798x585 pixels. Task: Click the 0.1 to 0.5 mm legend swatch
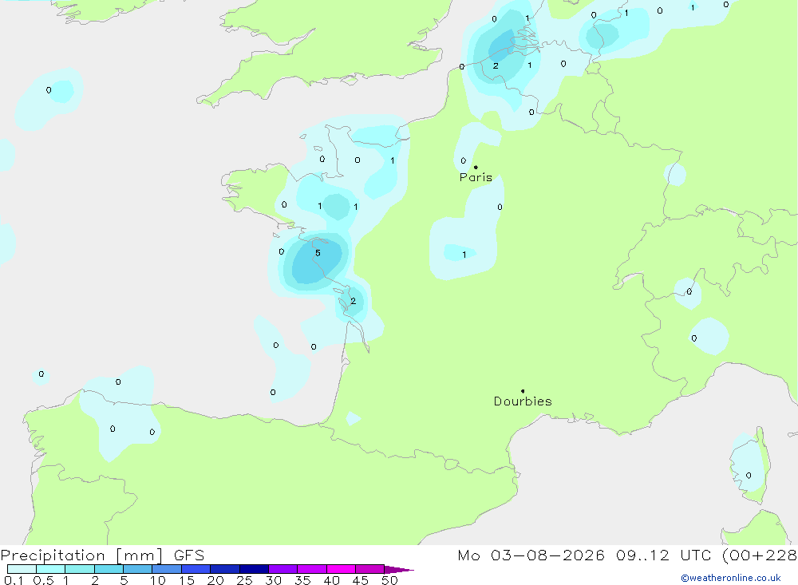tap(22, 569)
